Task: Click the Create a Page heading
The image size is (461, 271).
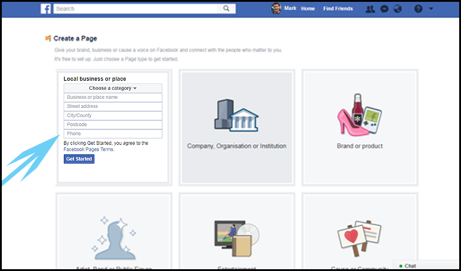Action: pos(75,38)
